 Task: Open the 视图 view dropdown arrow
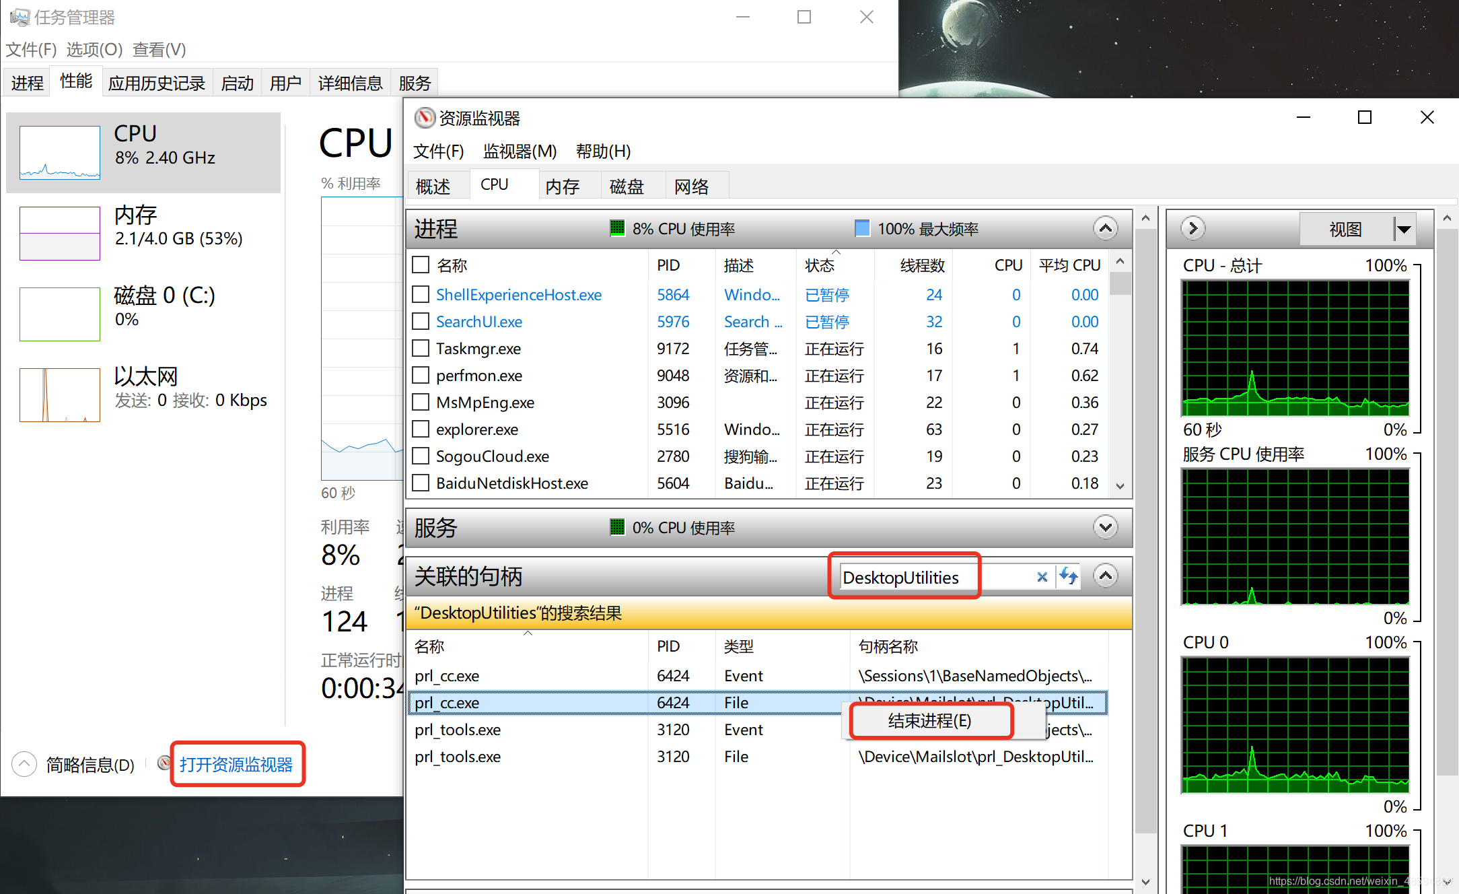tap(1404, 230)
